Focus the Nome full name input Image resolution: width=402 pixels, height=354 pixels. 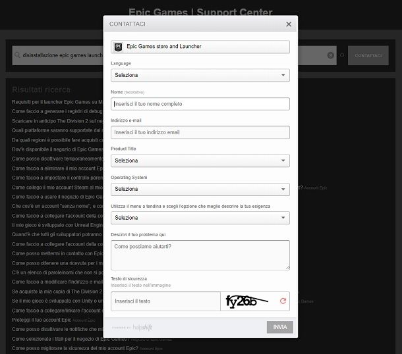pos(200,104)
